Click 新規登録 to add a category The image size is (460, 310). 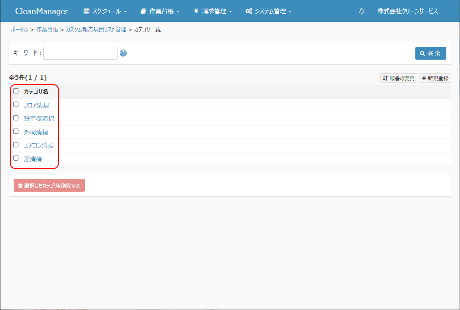(x=435, y=78)
